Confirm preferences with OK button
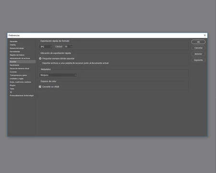The height and width of the screenshot is (173, 216). 198,42
